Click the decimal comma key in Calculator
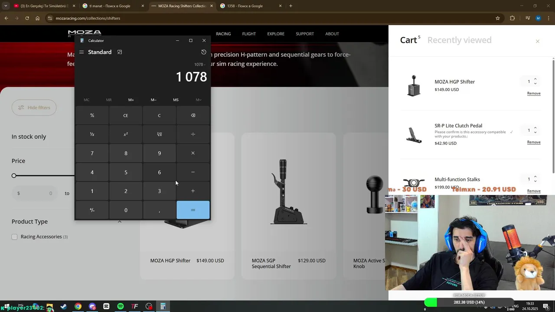555x312 pixels. [x=159, y=210]
